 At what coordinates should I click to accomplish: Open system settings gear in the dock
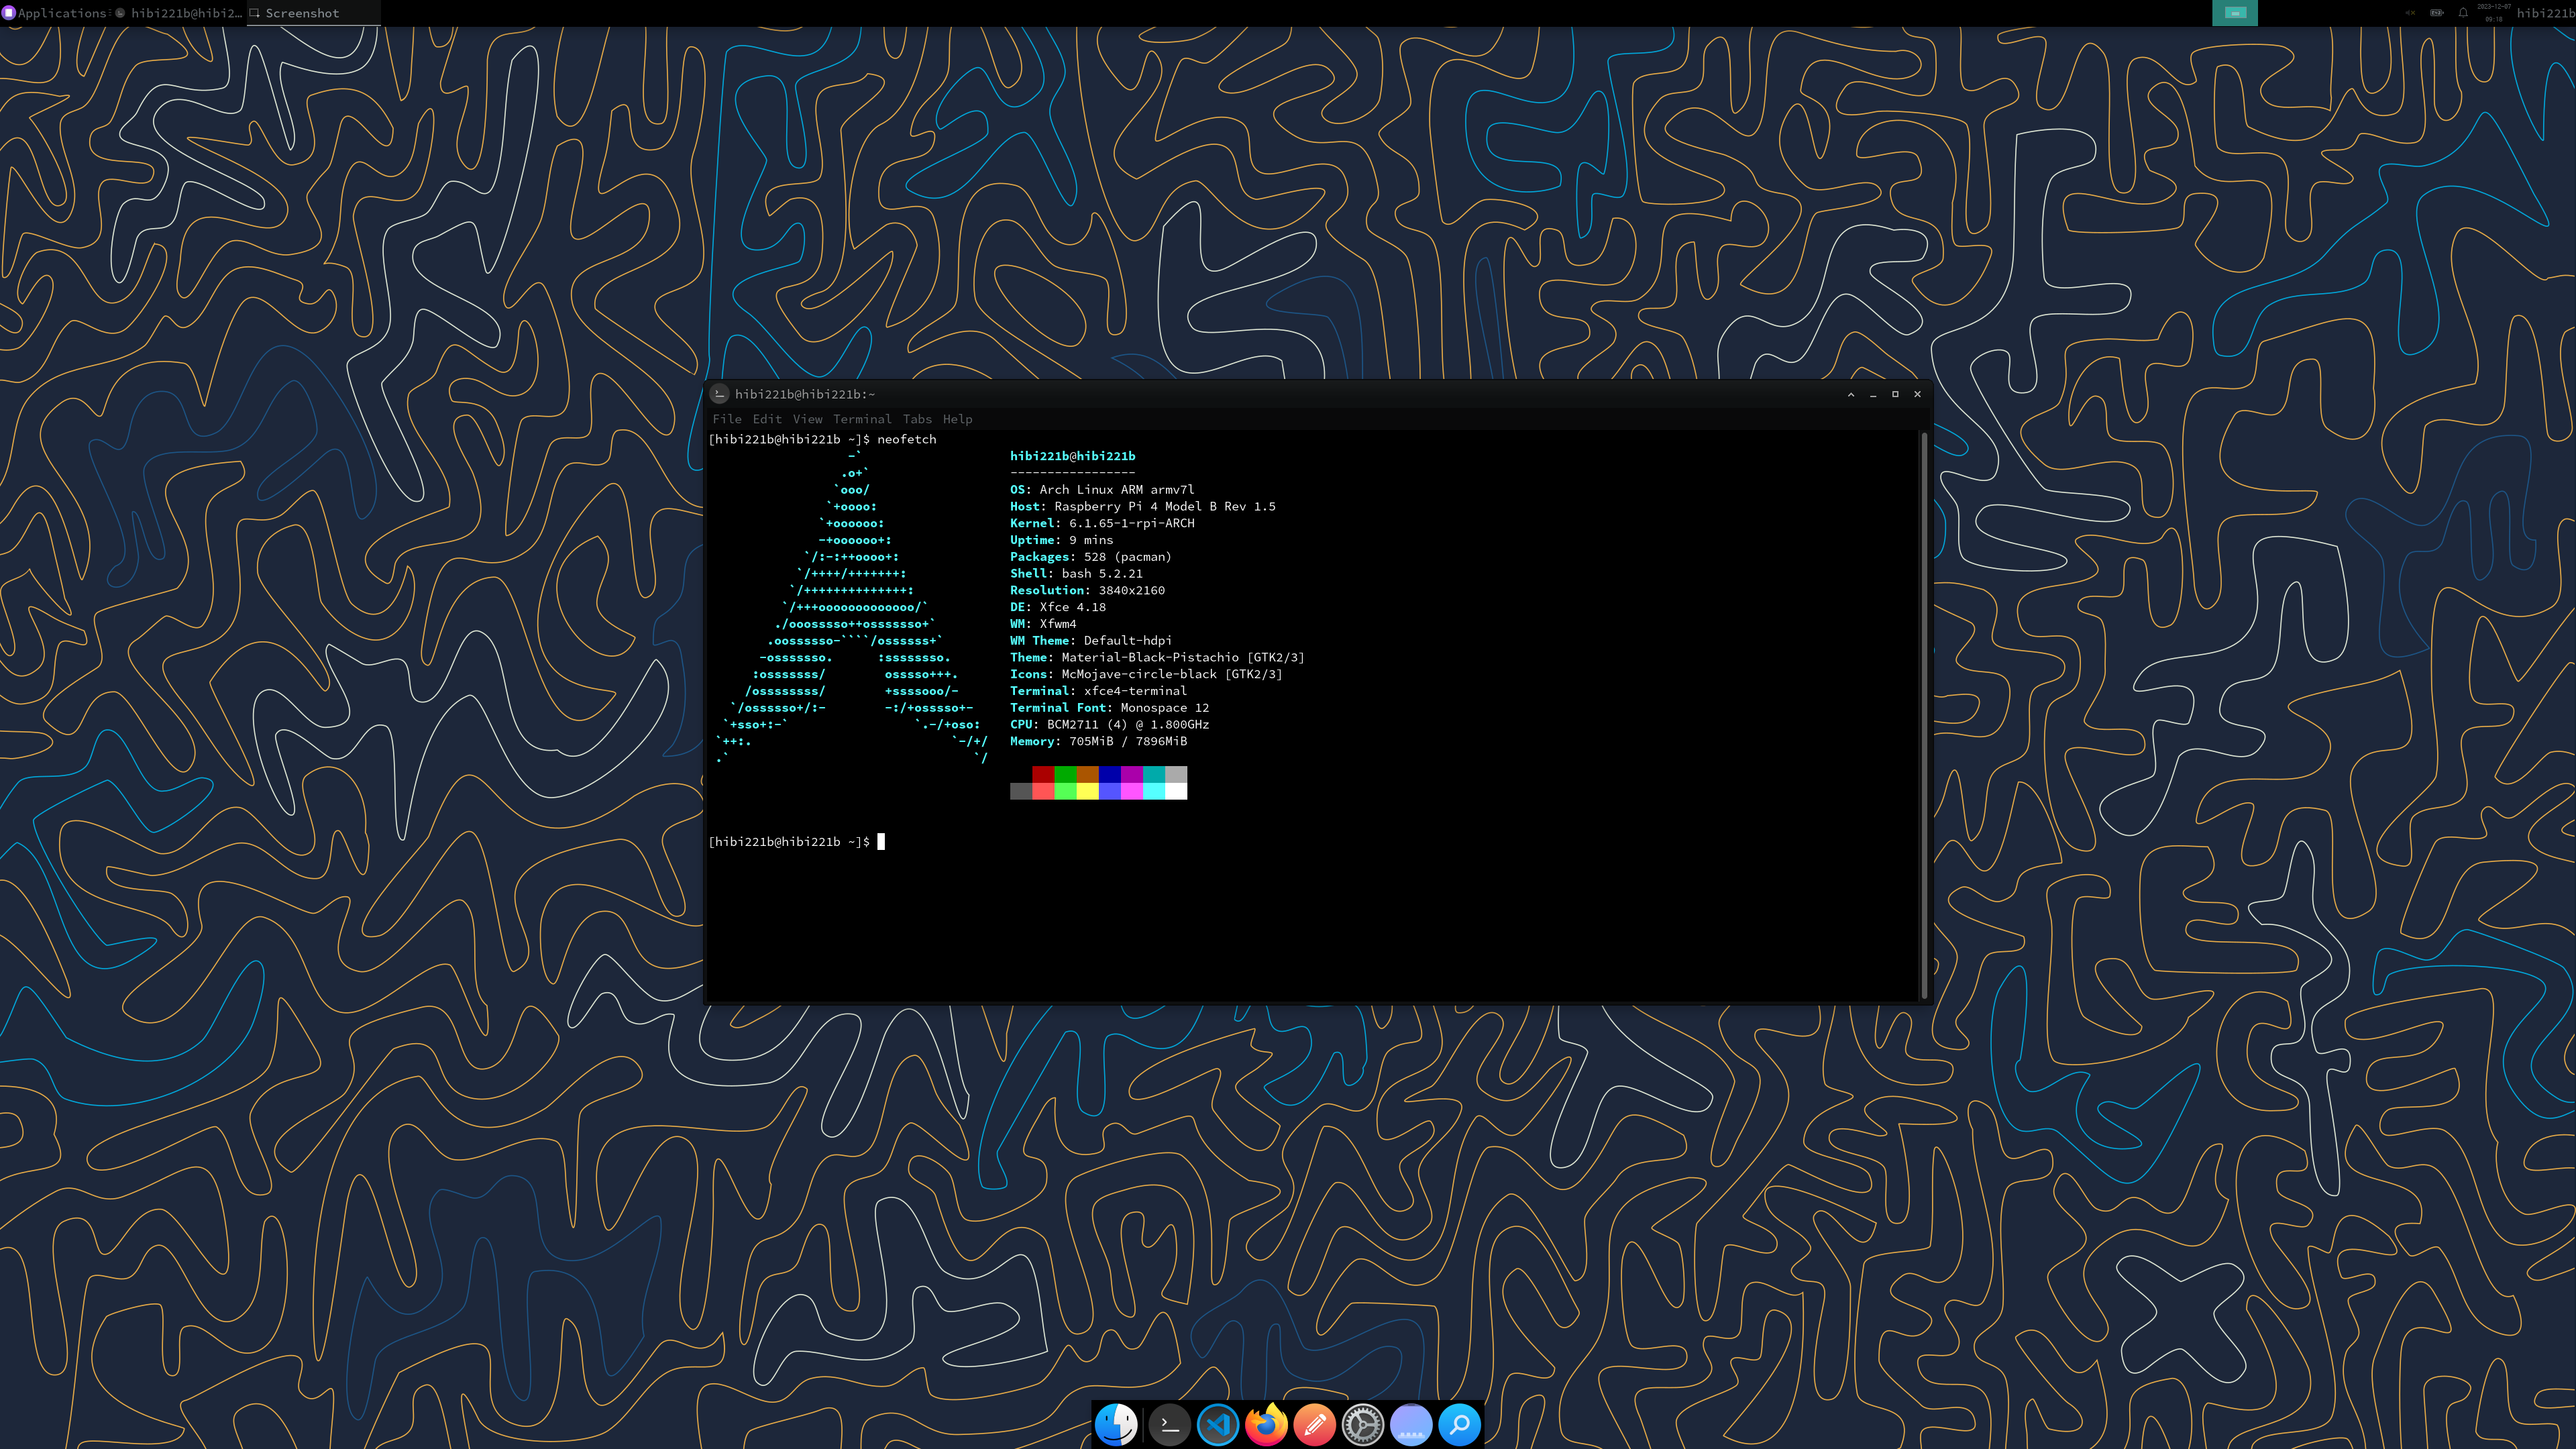pos(1362,1424)
